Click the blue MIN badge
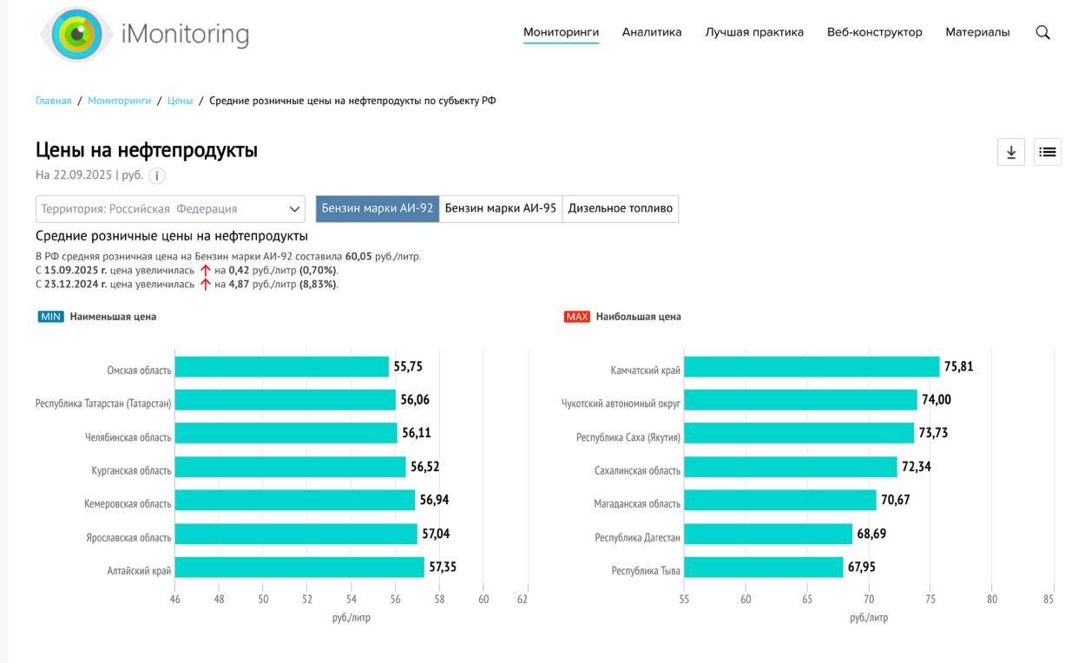 [x=50, y=317]
